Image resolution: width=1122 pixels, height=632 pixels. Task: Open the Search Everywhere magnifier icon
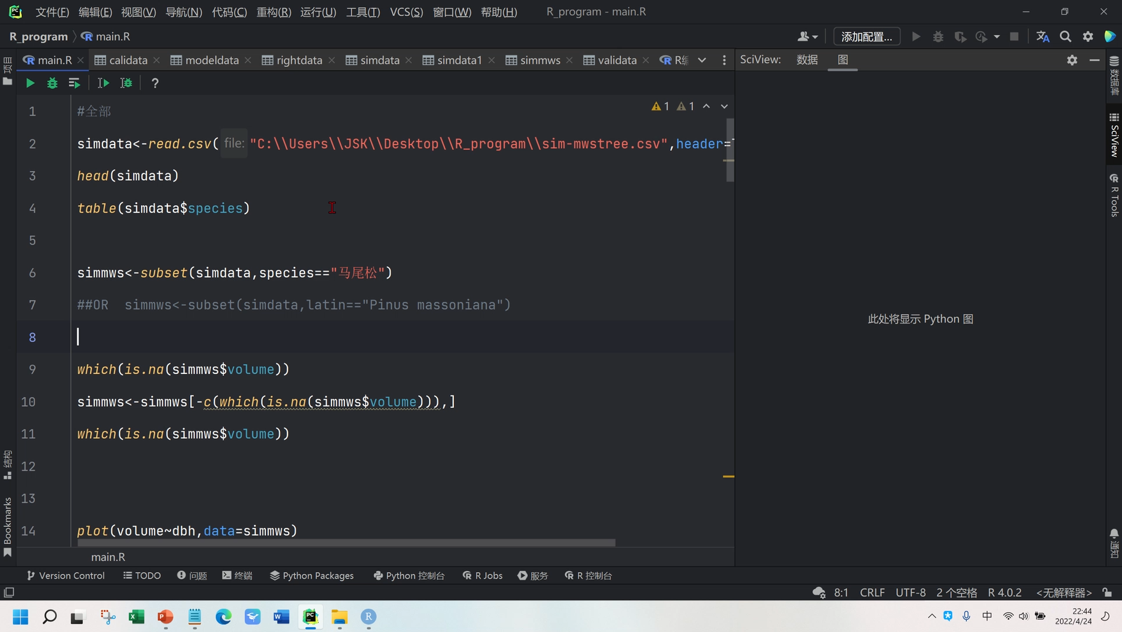pyautogui.click(x=1065, y=36)
